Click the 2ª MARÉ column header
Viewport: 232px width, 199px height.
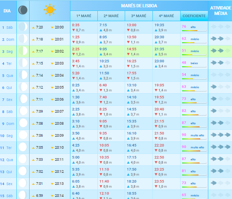pos(111,16)
